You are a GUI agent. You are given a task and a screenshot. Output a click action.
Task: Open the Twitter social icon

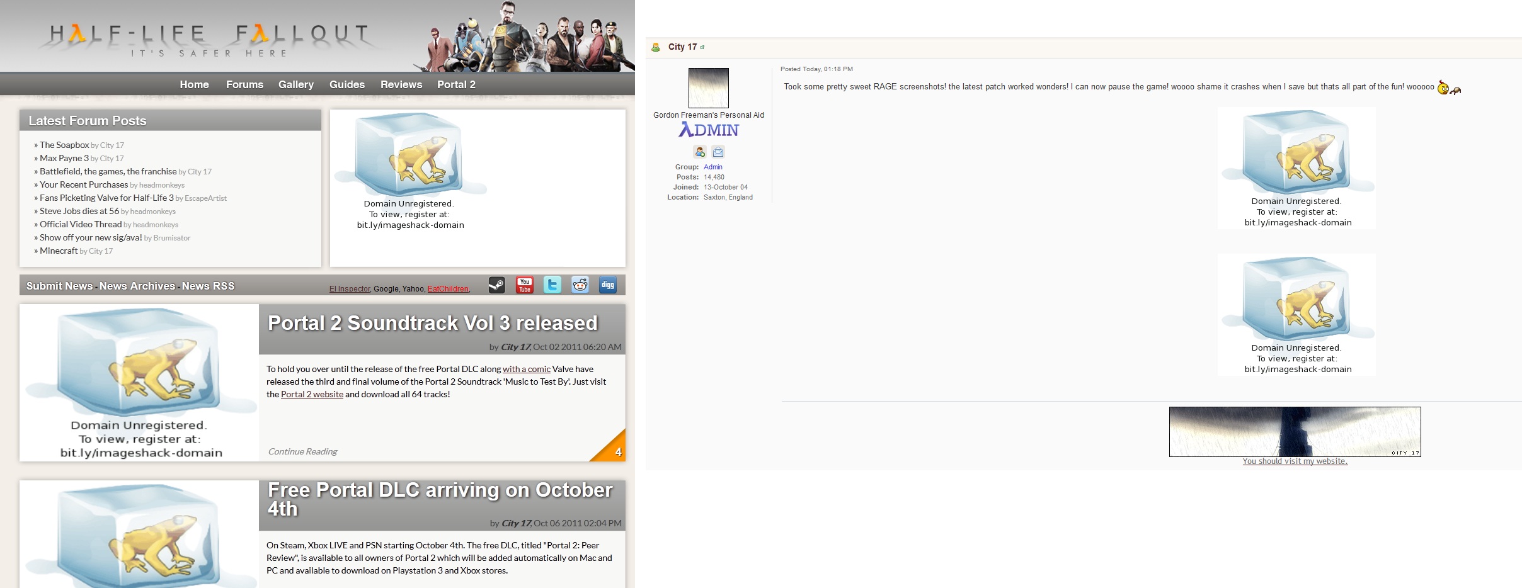coord(552,285)
